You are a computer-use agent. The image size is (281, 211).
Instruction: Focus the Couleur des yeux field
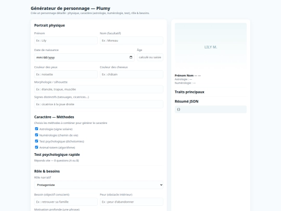(x=66, y=75)
